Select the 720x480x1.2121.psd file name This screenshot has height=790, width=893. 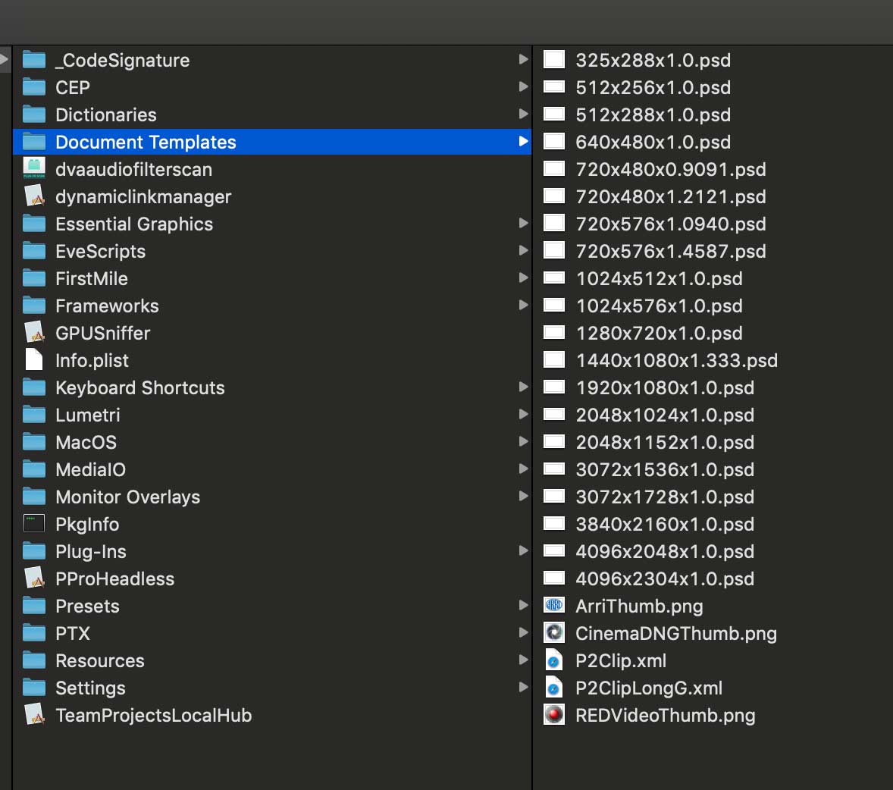[671, 197]
